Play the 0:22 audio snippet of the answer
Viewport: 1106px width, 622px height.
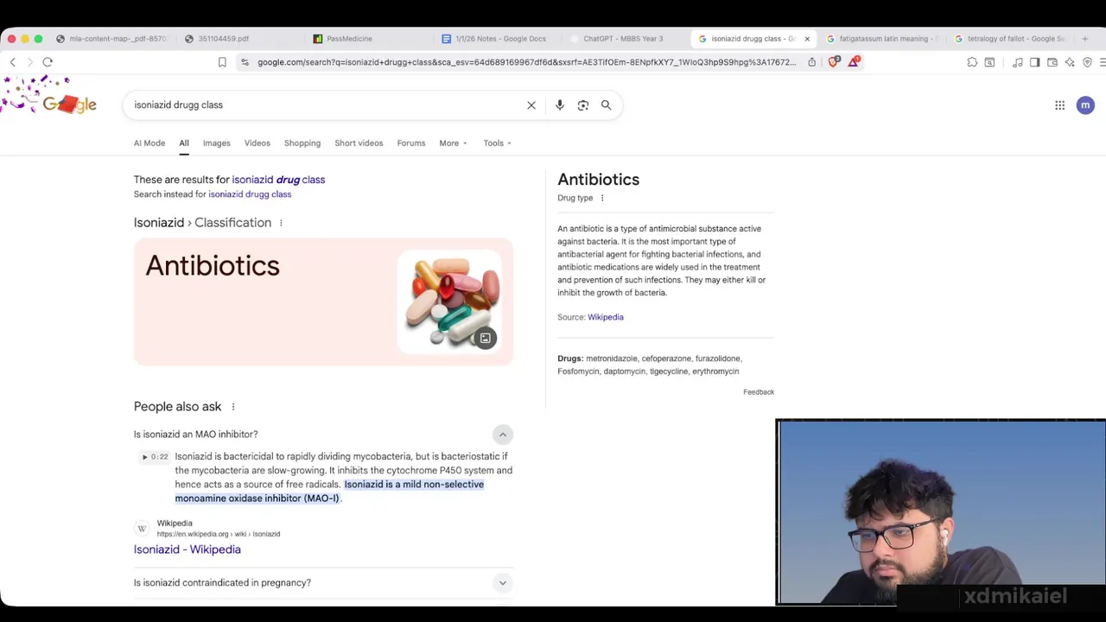coord(156,457)
